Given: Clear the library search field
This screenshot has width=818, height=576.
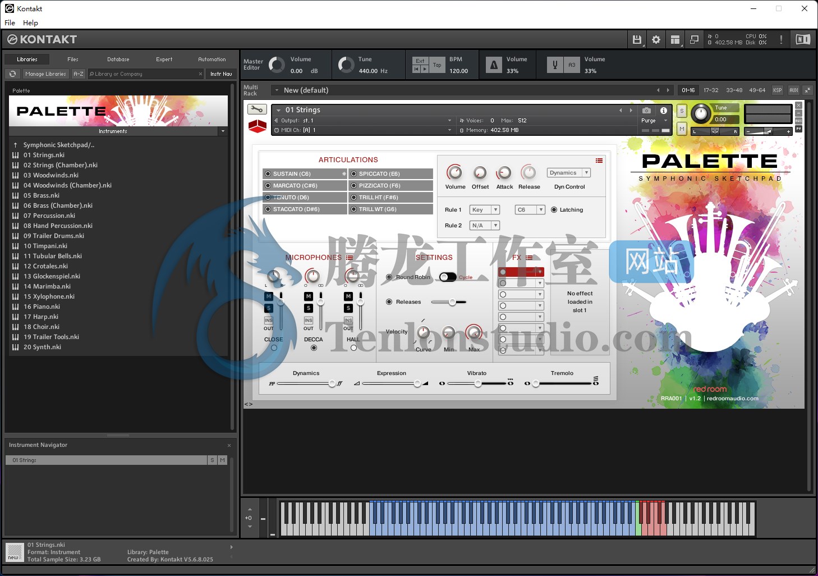Looking at the screenshot, I should click(200, 74).
